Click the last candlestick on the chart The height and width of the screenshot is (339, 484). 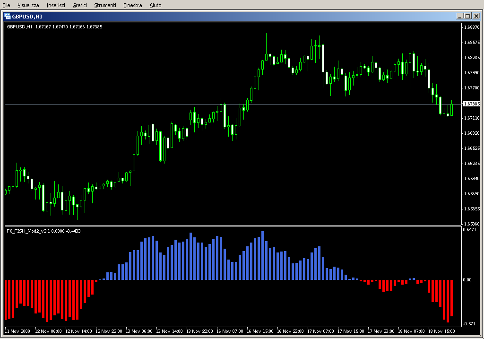451,108
